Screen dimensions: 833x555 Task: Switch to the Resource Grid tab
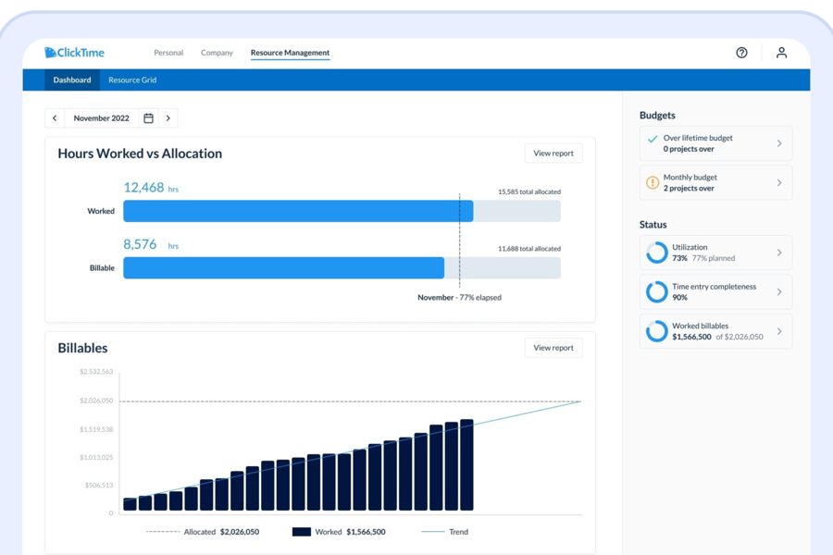tap(132, 80)
